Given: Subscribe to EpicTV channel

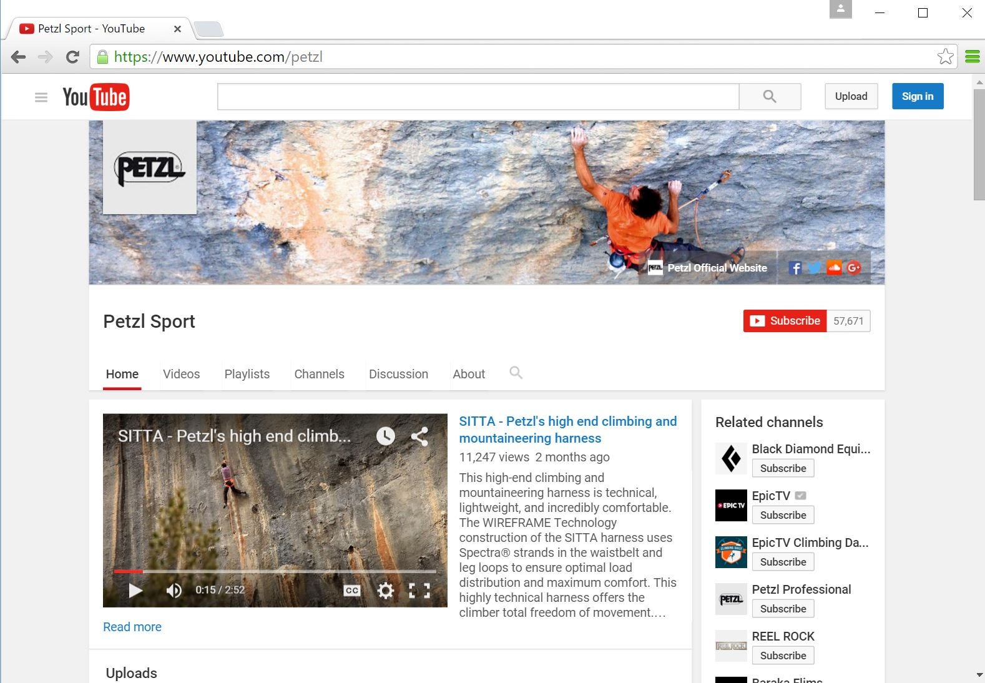Looking at the screenshot, I should pos(783,515).
